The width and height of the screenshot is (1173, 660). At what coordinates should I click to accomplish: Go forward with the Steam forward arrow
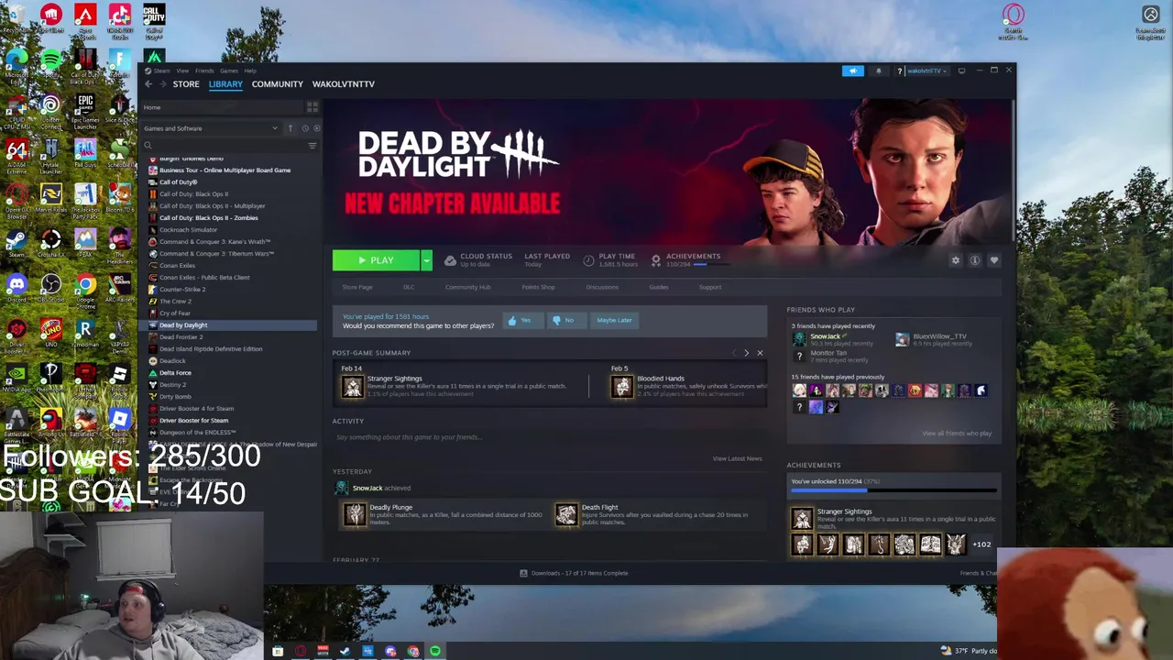(x=163, y=84)
